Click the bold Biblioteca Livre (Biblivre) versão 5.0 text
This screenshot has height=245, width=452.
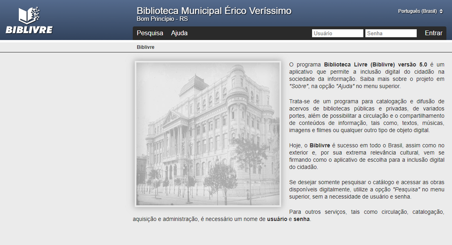(376, 64)
